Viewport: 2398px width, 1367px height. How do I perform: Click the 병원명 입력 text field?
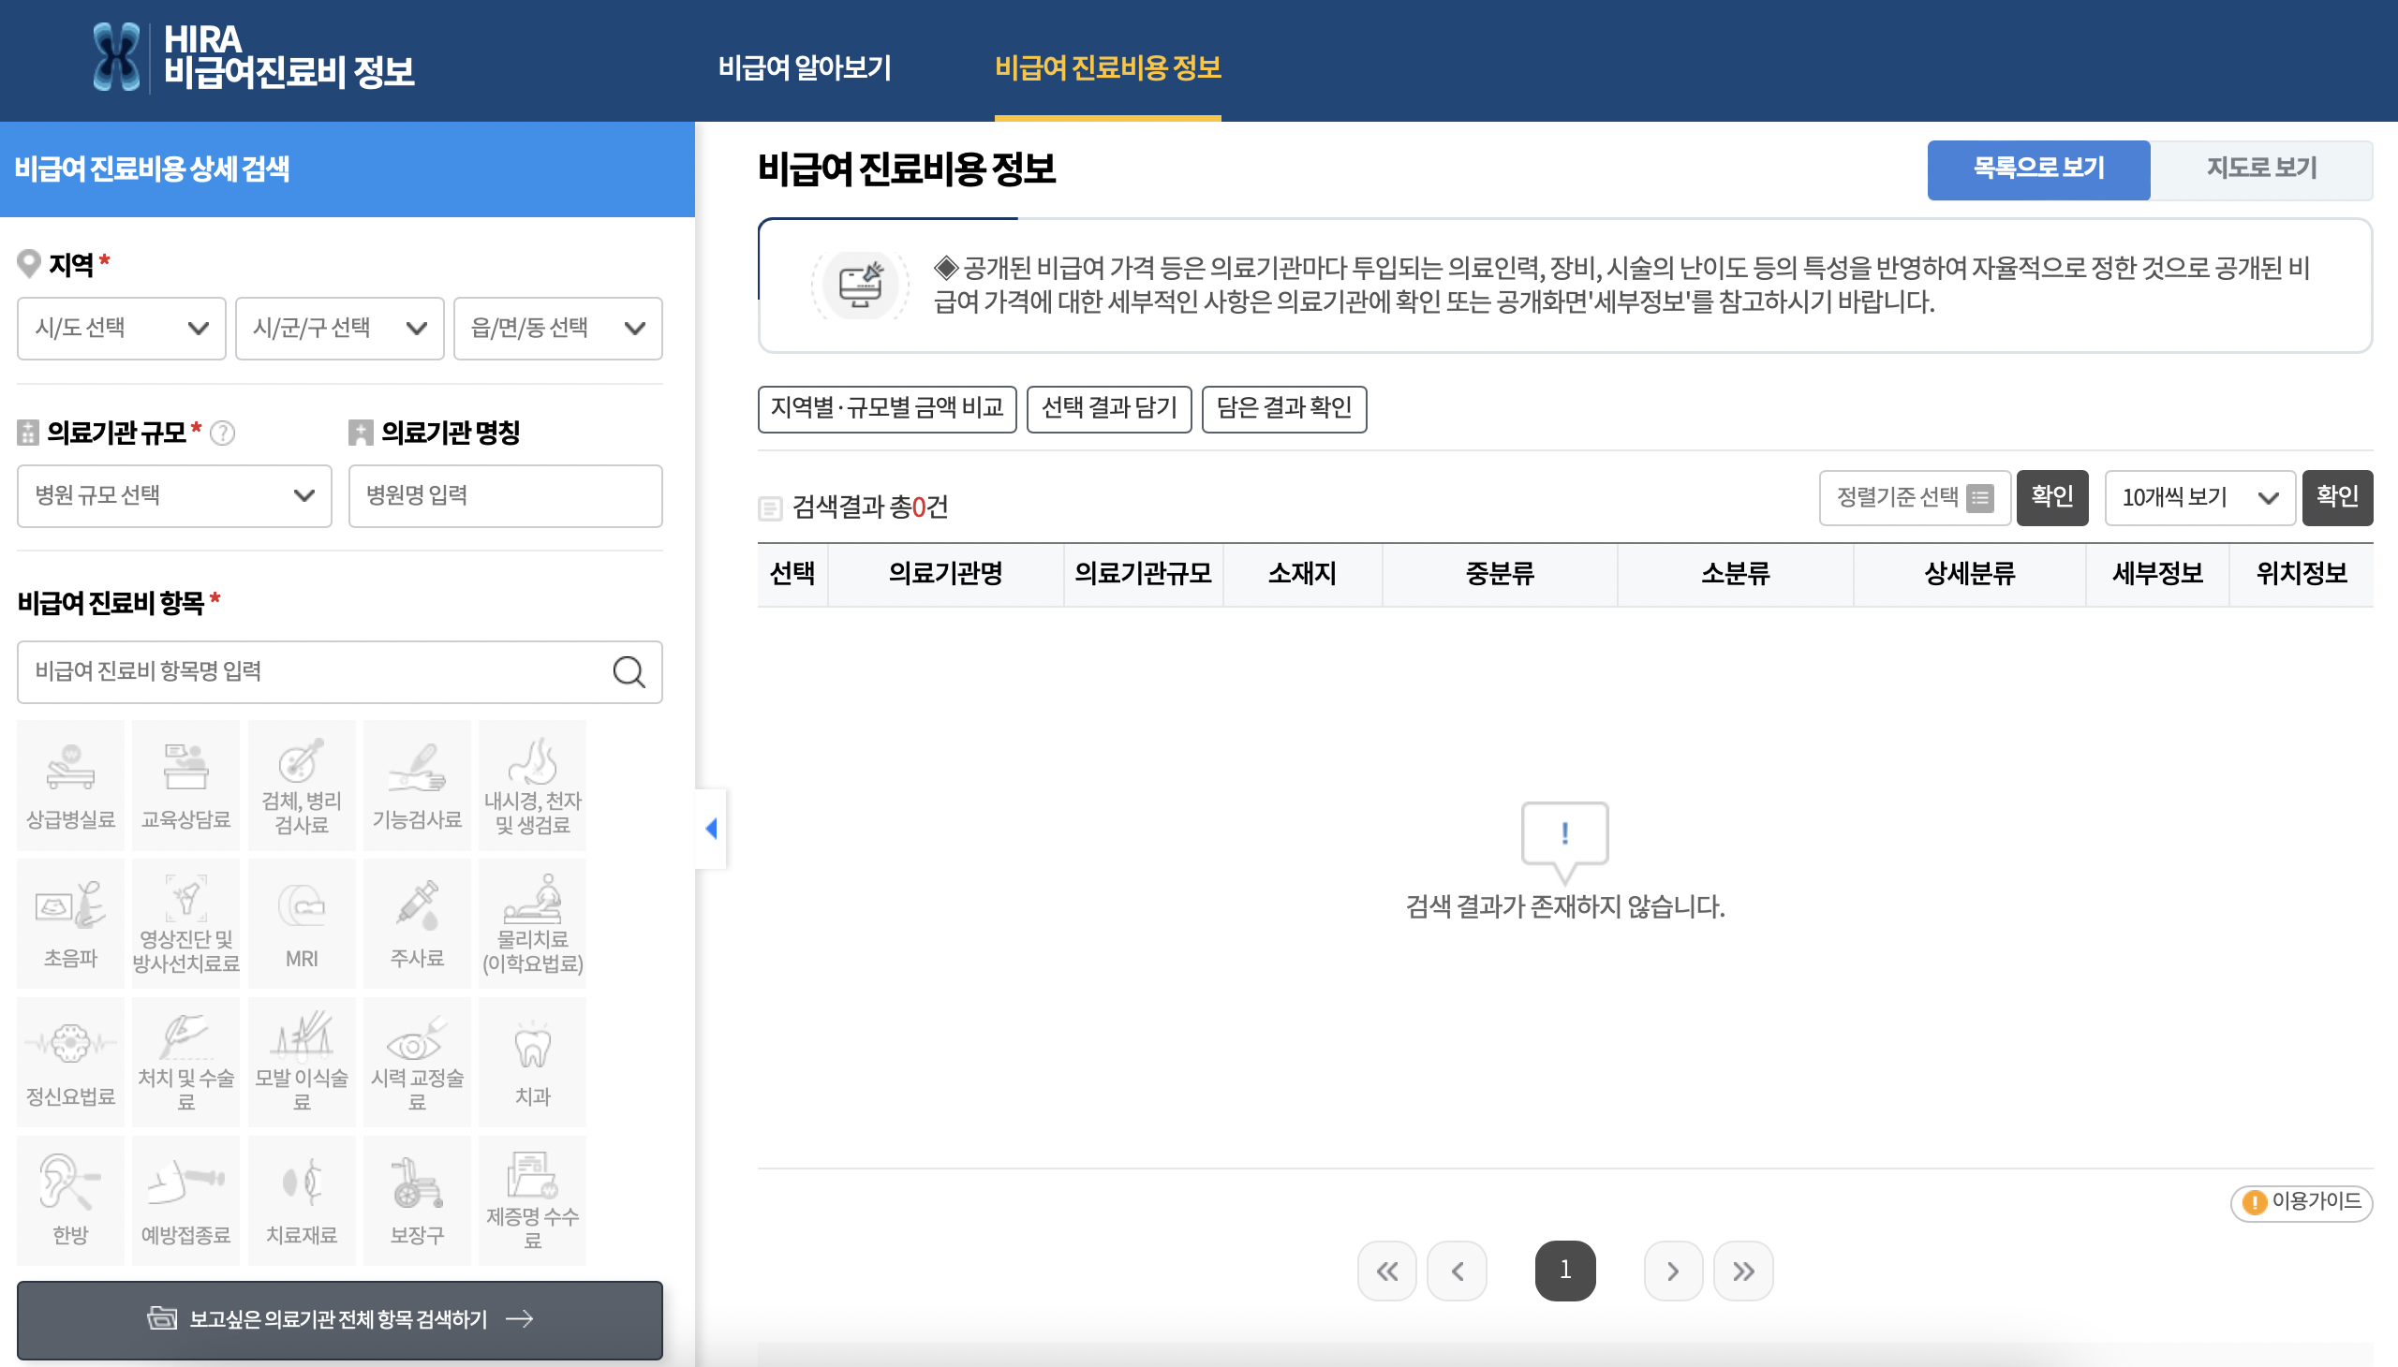coord(504,495)
